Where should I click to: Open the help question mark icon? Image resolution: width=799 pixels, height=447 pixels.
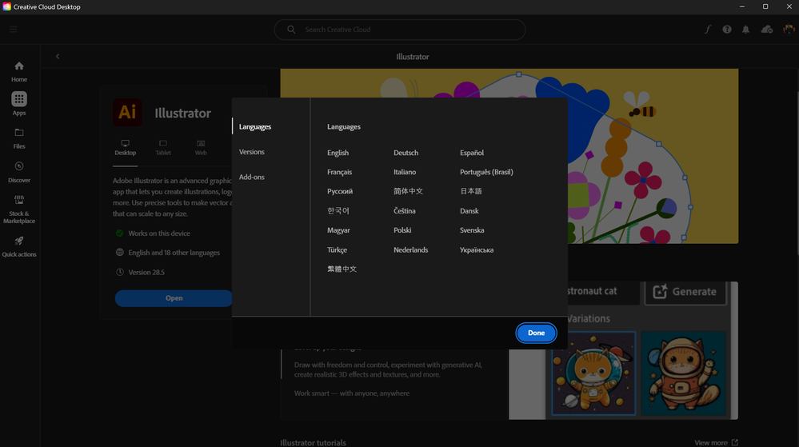click(x=727, y=30)
